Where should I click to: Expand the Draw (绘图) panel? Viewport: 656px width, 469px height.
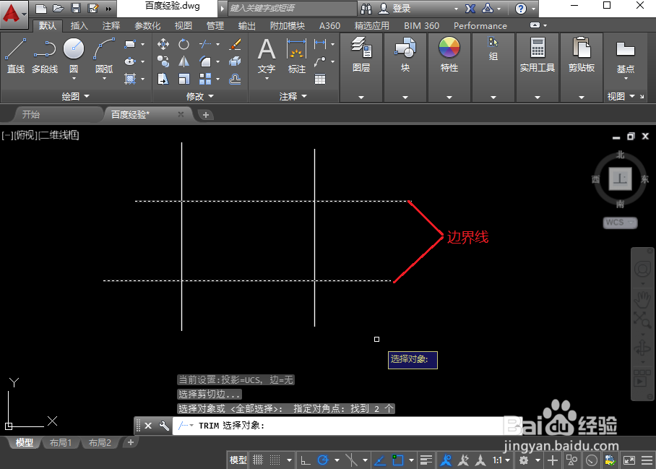pyautogui.click(x=76, y=96)
